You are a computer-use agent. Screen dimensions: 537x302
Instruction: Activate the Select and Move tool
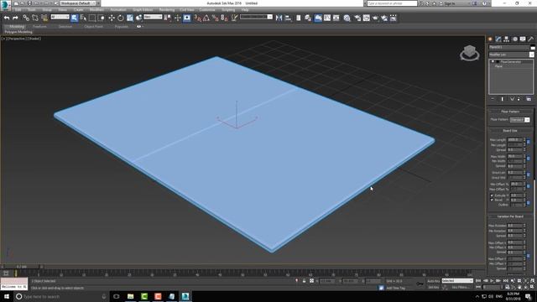click(112, 18)
